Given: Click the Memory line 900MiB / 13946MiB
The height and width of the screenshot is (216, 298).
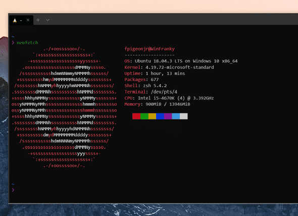Looking at the screenshot, I should [158, 104].
